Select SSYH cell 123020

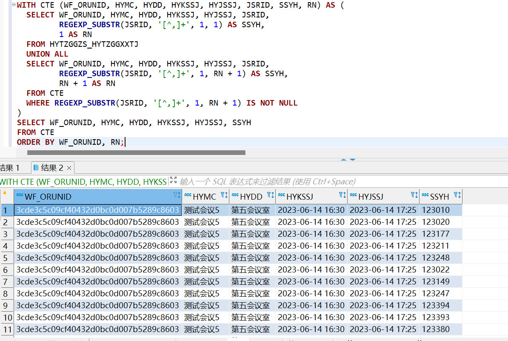[x=441, y=222]
